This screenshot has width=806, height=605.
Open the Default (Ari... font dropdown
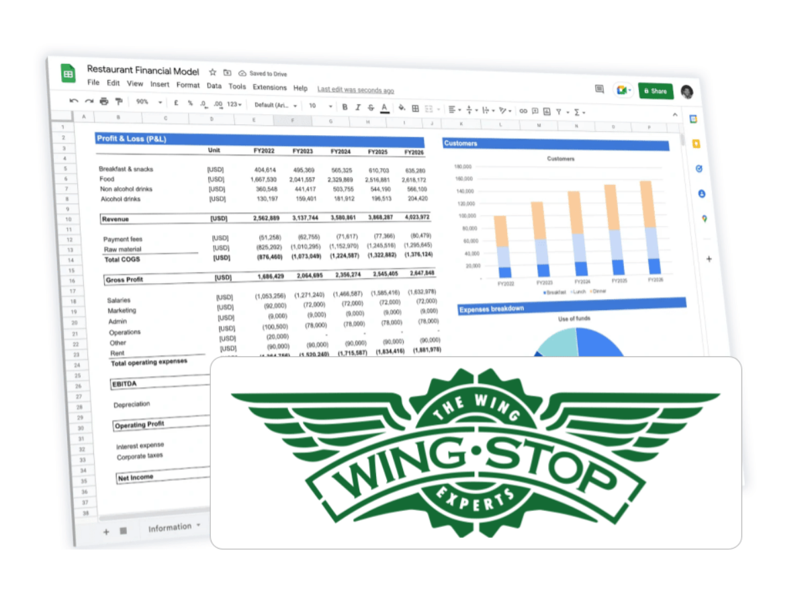pyautogui.click(x=275, y=106)
